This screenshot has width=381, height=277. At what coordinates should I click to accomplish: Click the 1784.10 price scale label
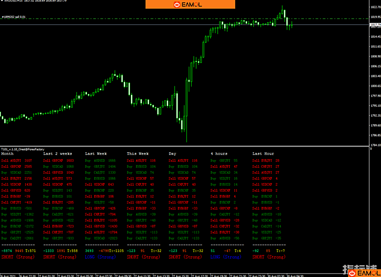tap(375, 145)
